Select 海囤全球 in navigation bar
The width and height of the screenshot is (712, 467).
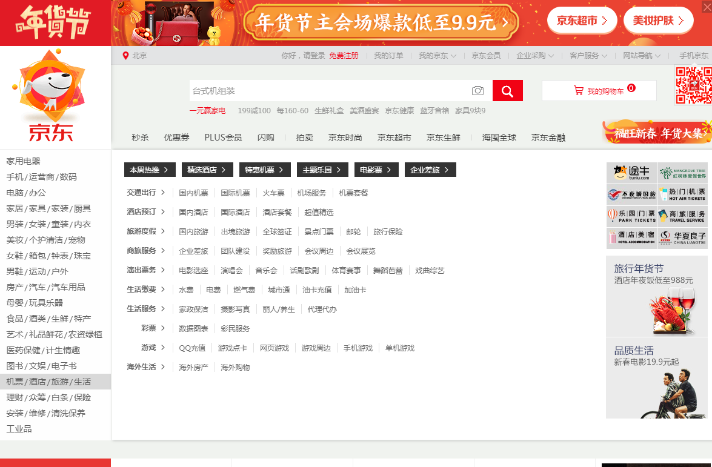pyautogui.click(x=499, y=137)
